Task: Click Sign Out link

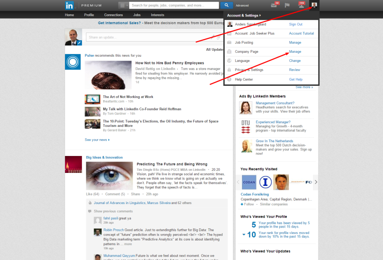Action: pyautogui.click(x=295, y=24)
